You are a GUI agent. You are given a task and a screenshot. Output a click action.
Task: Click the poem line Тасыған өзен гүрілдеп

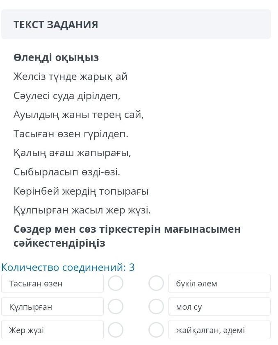[x=71, y=134]
